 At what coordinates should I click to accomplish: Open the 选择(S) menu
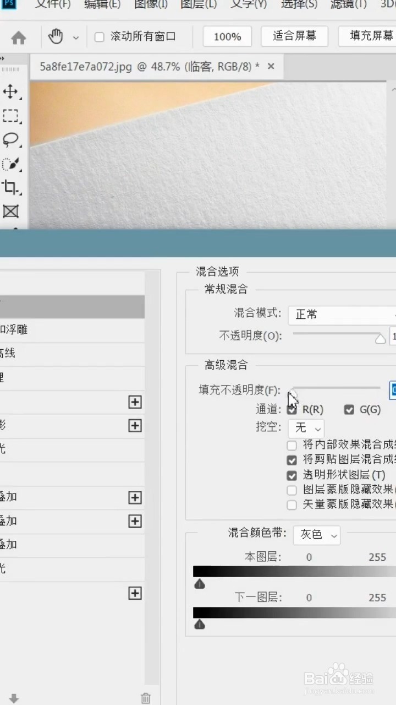[299, 5]
